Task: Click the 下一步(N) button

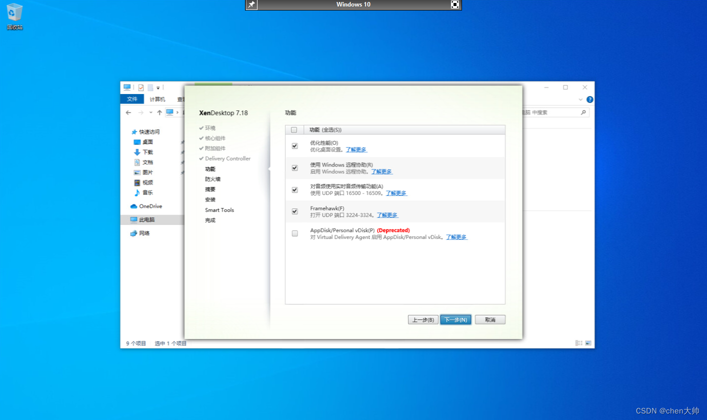Action: [x=456, y=319]
